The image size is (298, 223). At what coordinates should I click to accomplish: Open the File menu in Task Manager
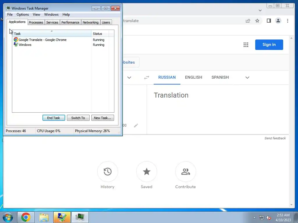pyautogui.click(x=10, y=15)
